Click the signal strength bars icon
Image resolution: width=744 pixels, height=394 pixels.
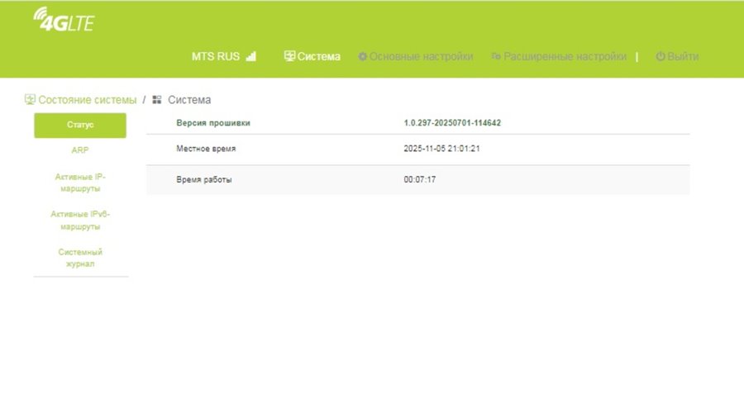251,57
